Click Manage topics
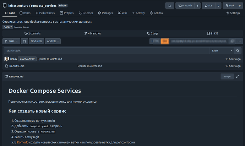This screenshot has height=146, width=245. tap(22, 27)
